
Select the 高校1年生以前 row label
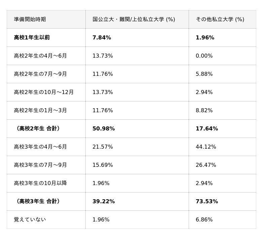coord(32,38)
